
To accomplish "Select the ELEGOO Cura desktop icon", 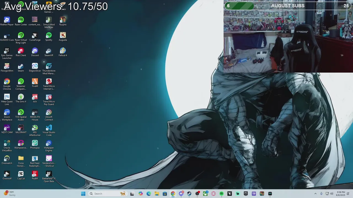I will click(7, 37).
